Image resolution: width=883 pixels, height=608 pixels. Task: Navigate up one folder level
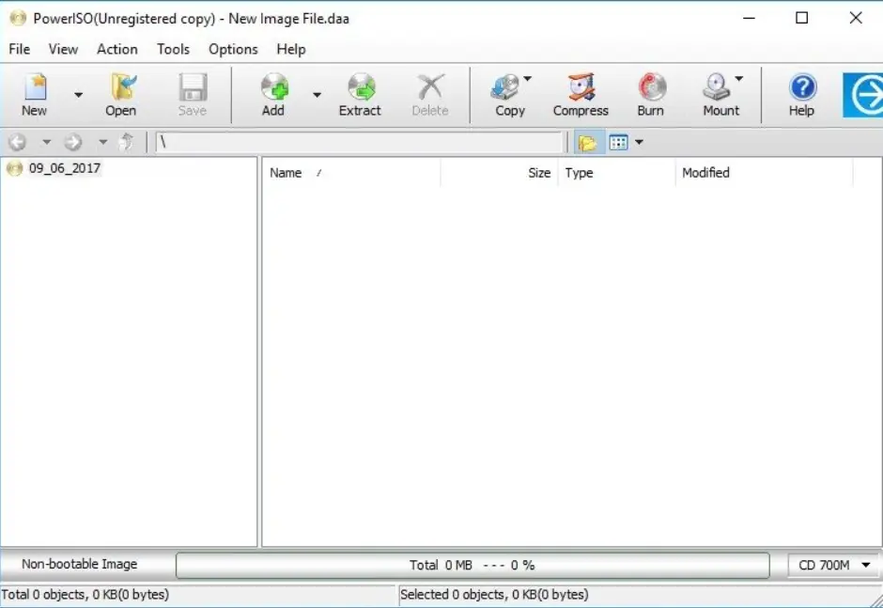click(127, 142)
